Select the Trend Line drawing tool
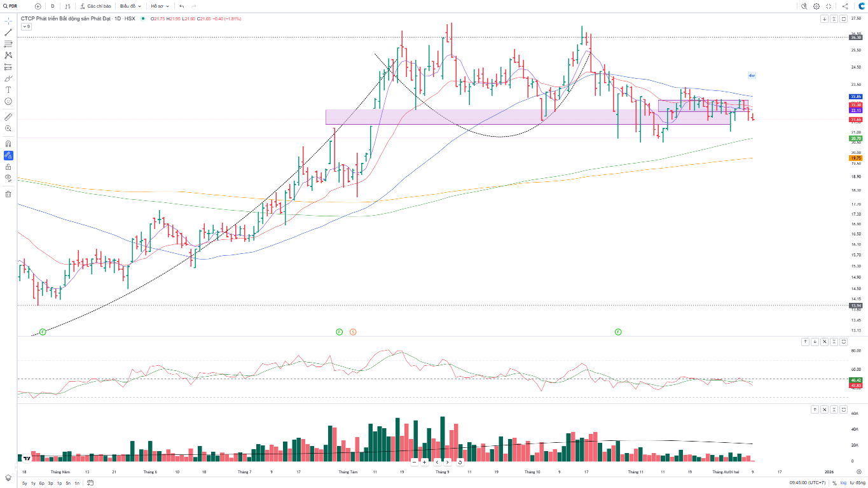 (8, 32)
